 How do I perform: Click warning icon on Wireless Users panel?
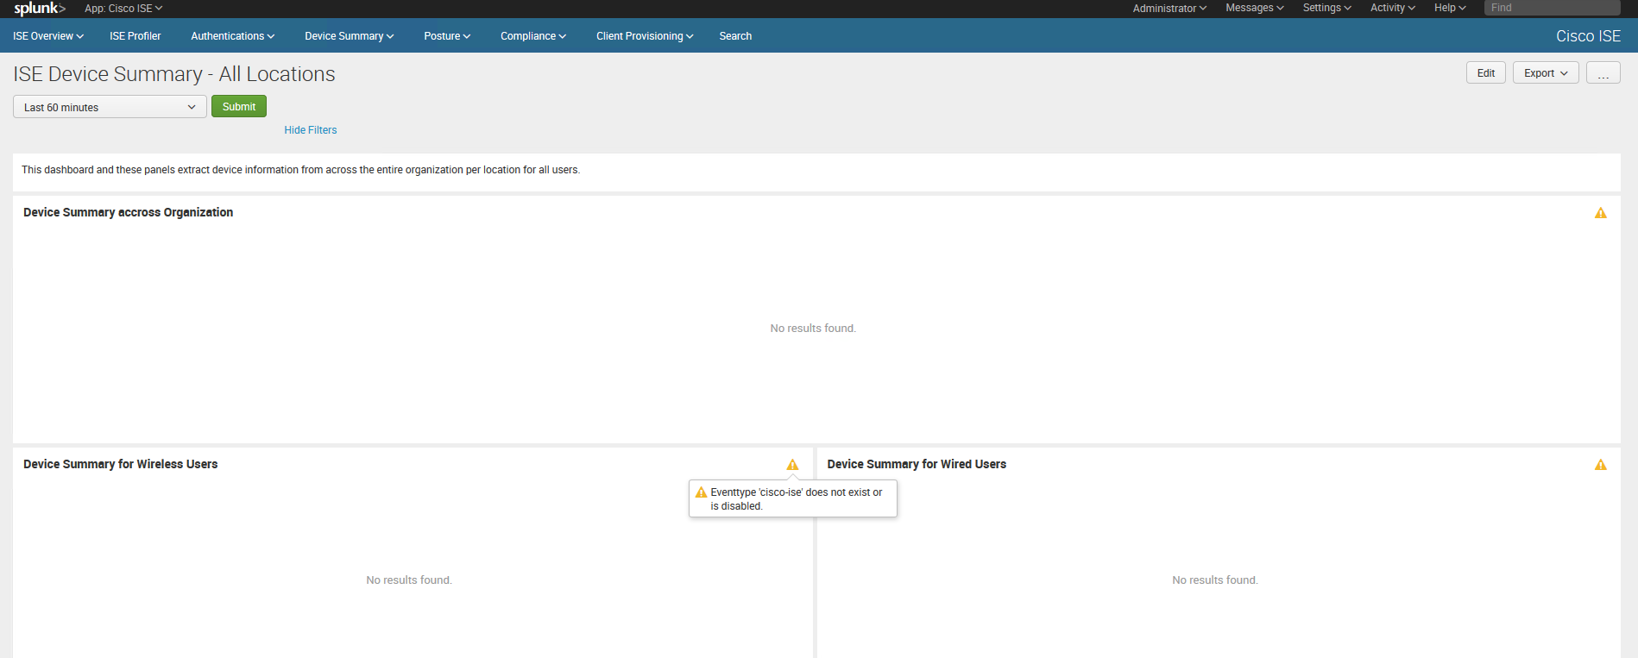click(792, 465)
